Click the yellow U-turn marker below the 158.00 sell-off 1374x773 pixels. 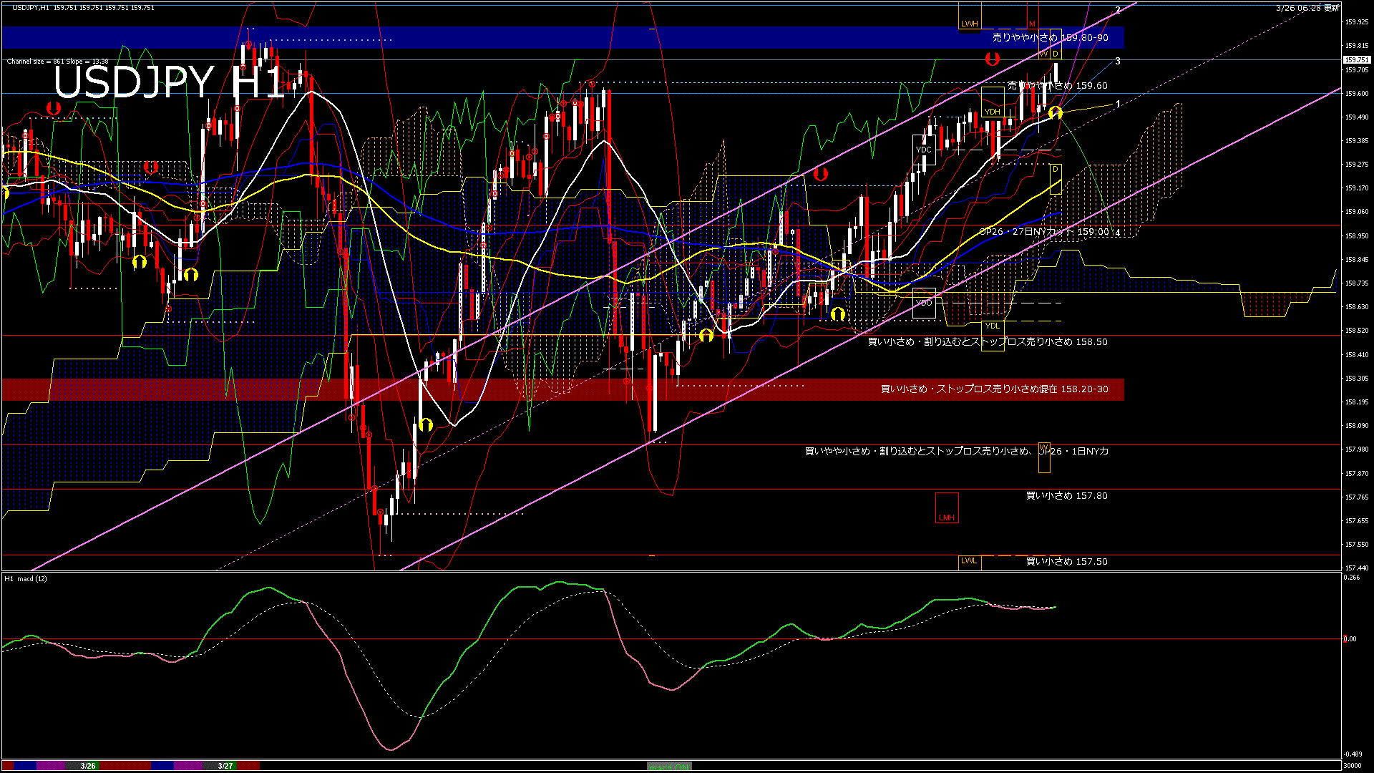coord(427,424)
